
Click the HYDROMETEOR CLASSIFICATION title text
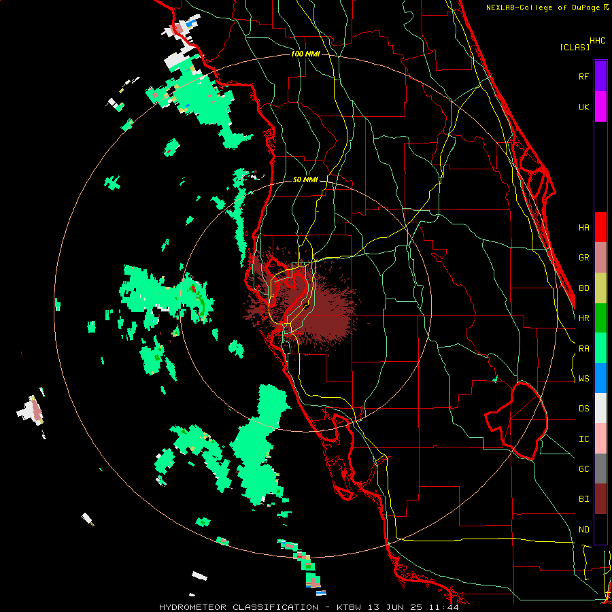pos(239,607)
